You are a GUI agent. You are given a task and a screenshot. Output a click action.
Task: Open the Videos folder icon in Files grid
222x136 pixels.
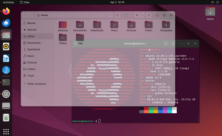click(63, 39)
